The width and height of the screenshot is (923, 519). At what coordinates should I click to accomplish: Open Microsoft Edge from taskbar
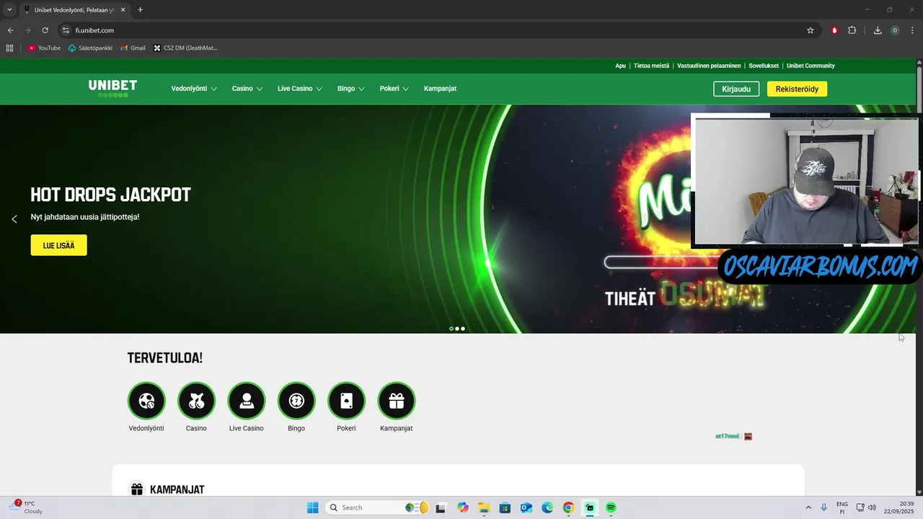tap(547, 507)
